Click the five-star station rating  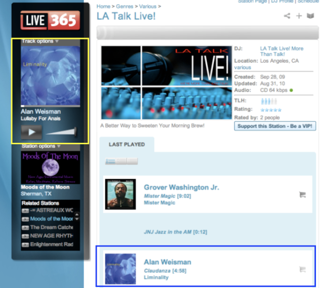[x=270, y=110]
